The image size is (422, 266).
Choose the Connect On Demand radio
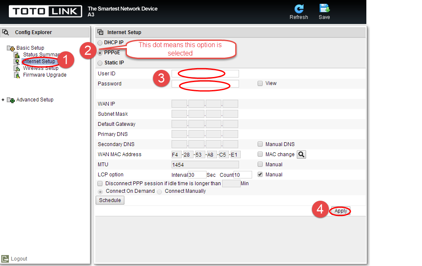[x=100, y=192]
